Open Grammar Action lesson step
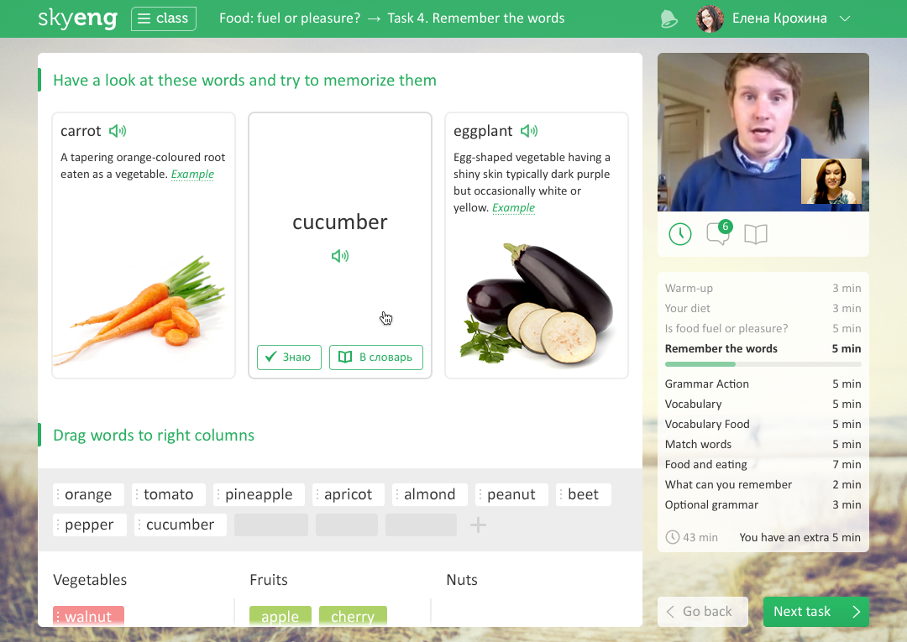Screen dimensions: 907x642 coord(763,384)
